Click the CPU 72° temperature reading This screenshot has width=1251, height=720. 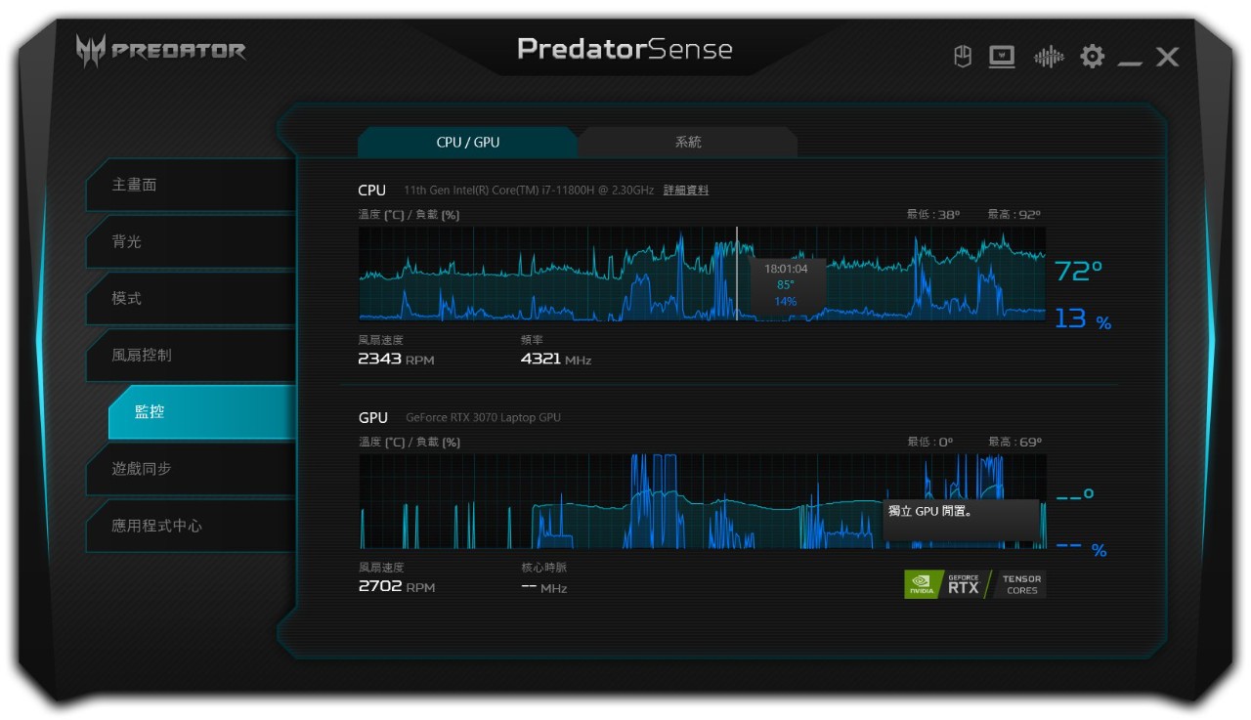pos(1079,271)
